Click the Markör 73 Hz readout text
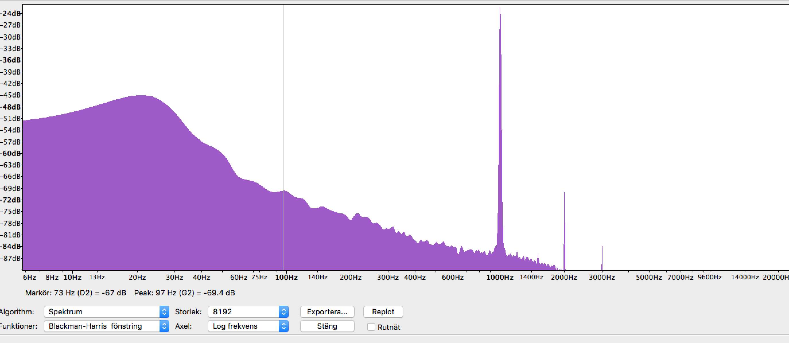 [x=76, y=293]
